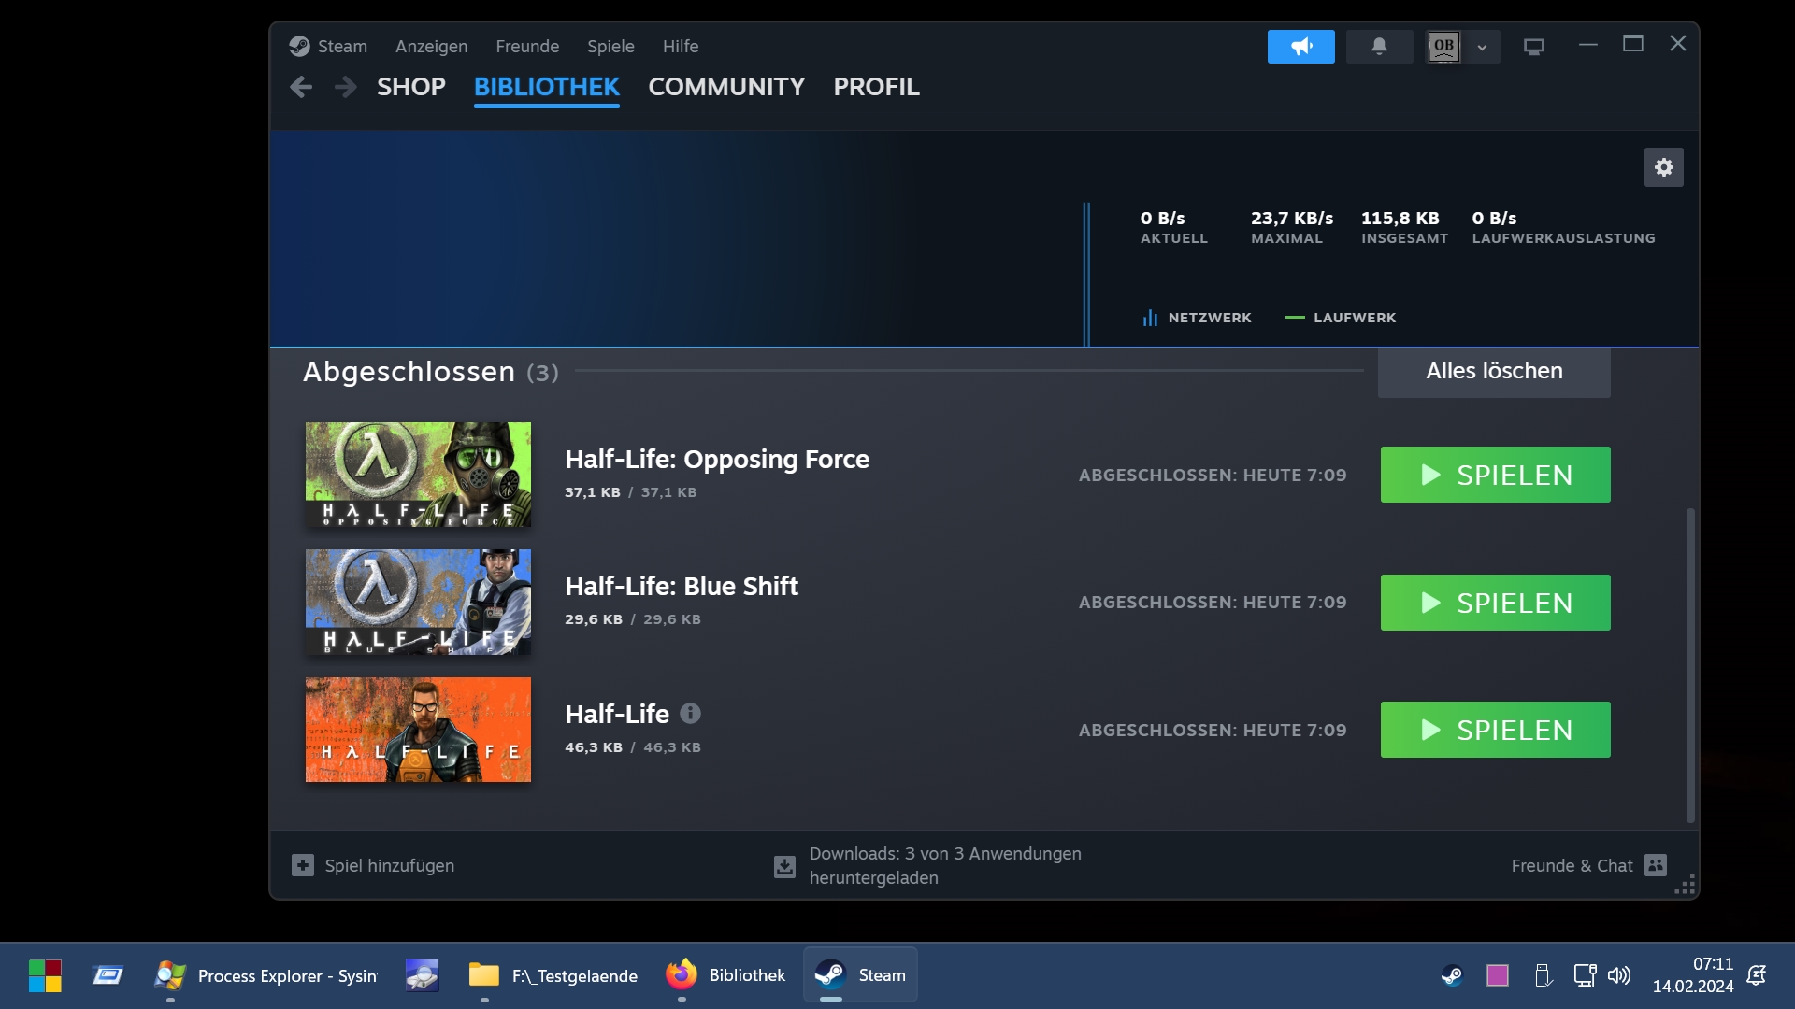Toggle the Laufwerk graph legend
Screen dimensions: 1795x1009
[1341, 318]
